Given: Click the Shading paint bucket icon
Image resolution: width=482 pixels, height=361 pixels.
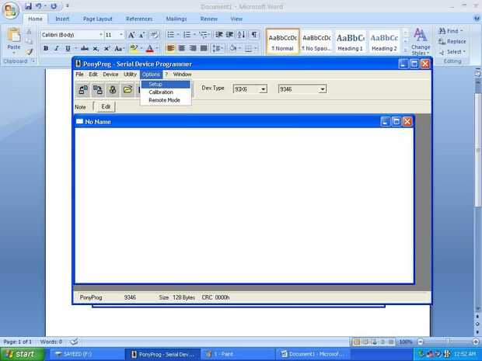Looking at the screenshot, I should [233, 48].
